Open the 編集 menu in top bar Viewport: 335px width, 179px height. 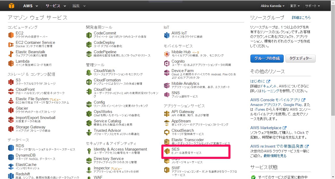point(79,6)
